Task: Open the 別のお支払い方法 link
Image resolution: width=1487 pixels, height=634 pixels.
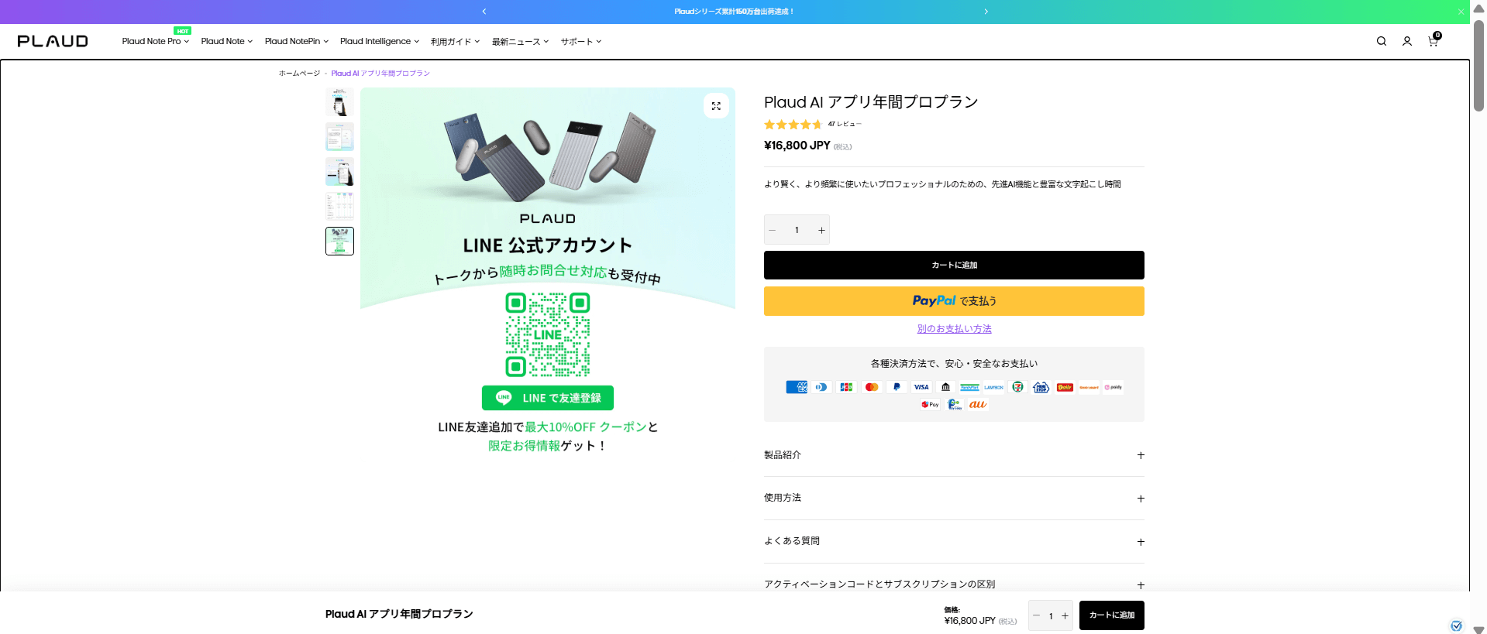Action: (x=954, y=329)
